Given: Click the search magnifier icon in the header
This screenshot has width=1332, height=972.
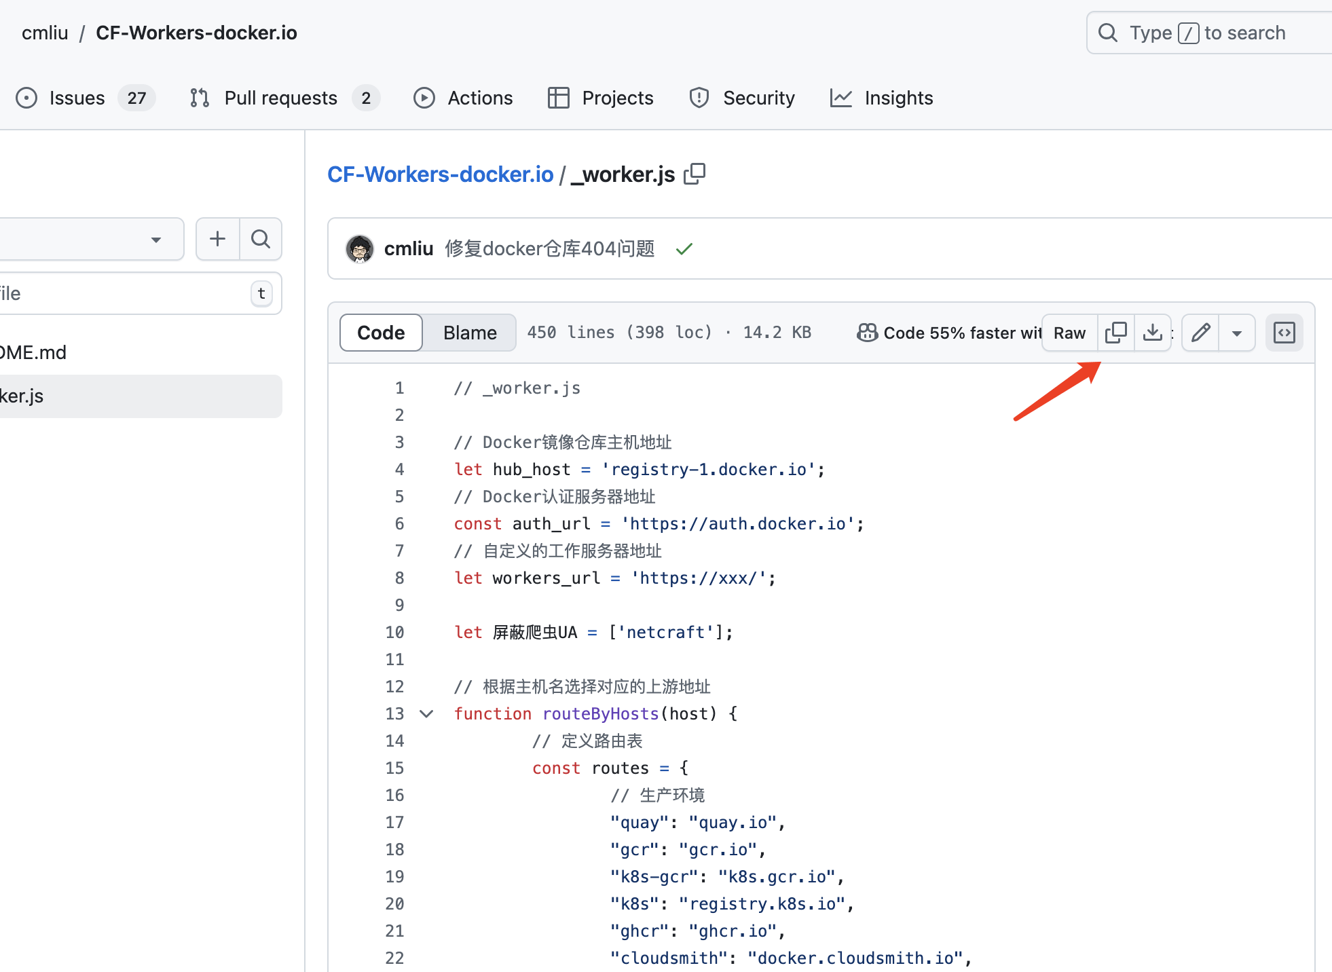Looking at the screenshot, I should [1107, 33].
